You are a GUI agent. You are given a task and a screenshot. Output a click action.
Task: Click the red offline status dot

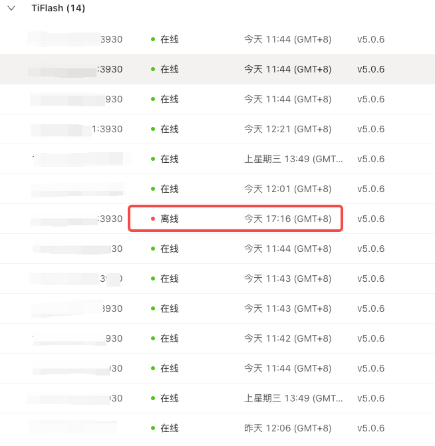pyautogui.click(x=153, y=219)
